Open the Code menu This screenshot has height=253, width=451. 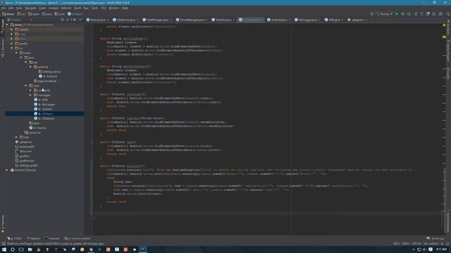(42, 8)
